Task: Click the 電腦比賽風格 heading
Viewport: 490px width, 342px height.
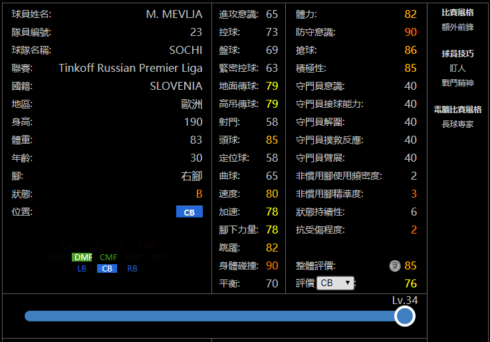Action: [x=457, y=110]
